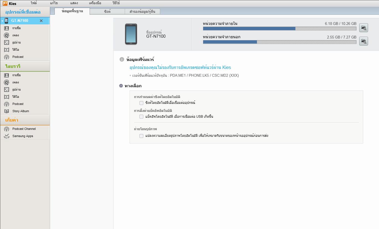The width and height of the screenshot is (379, 229).
Task: Tick the automatic image resolution conversion checkbox
Action: tap(141, 136)
